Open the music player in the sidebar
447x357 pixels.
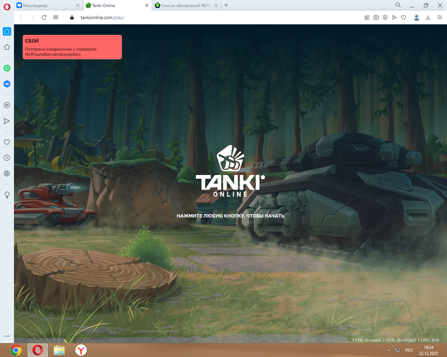pyautogui.click(x=7, y=105)
